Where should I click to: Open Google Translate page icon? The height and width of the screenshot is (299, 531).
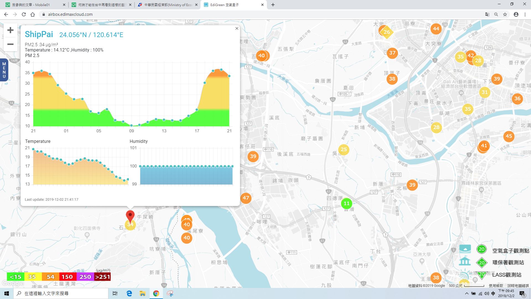[x=487, y=14]
